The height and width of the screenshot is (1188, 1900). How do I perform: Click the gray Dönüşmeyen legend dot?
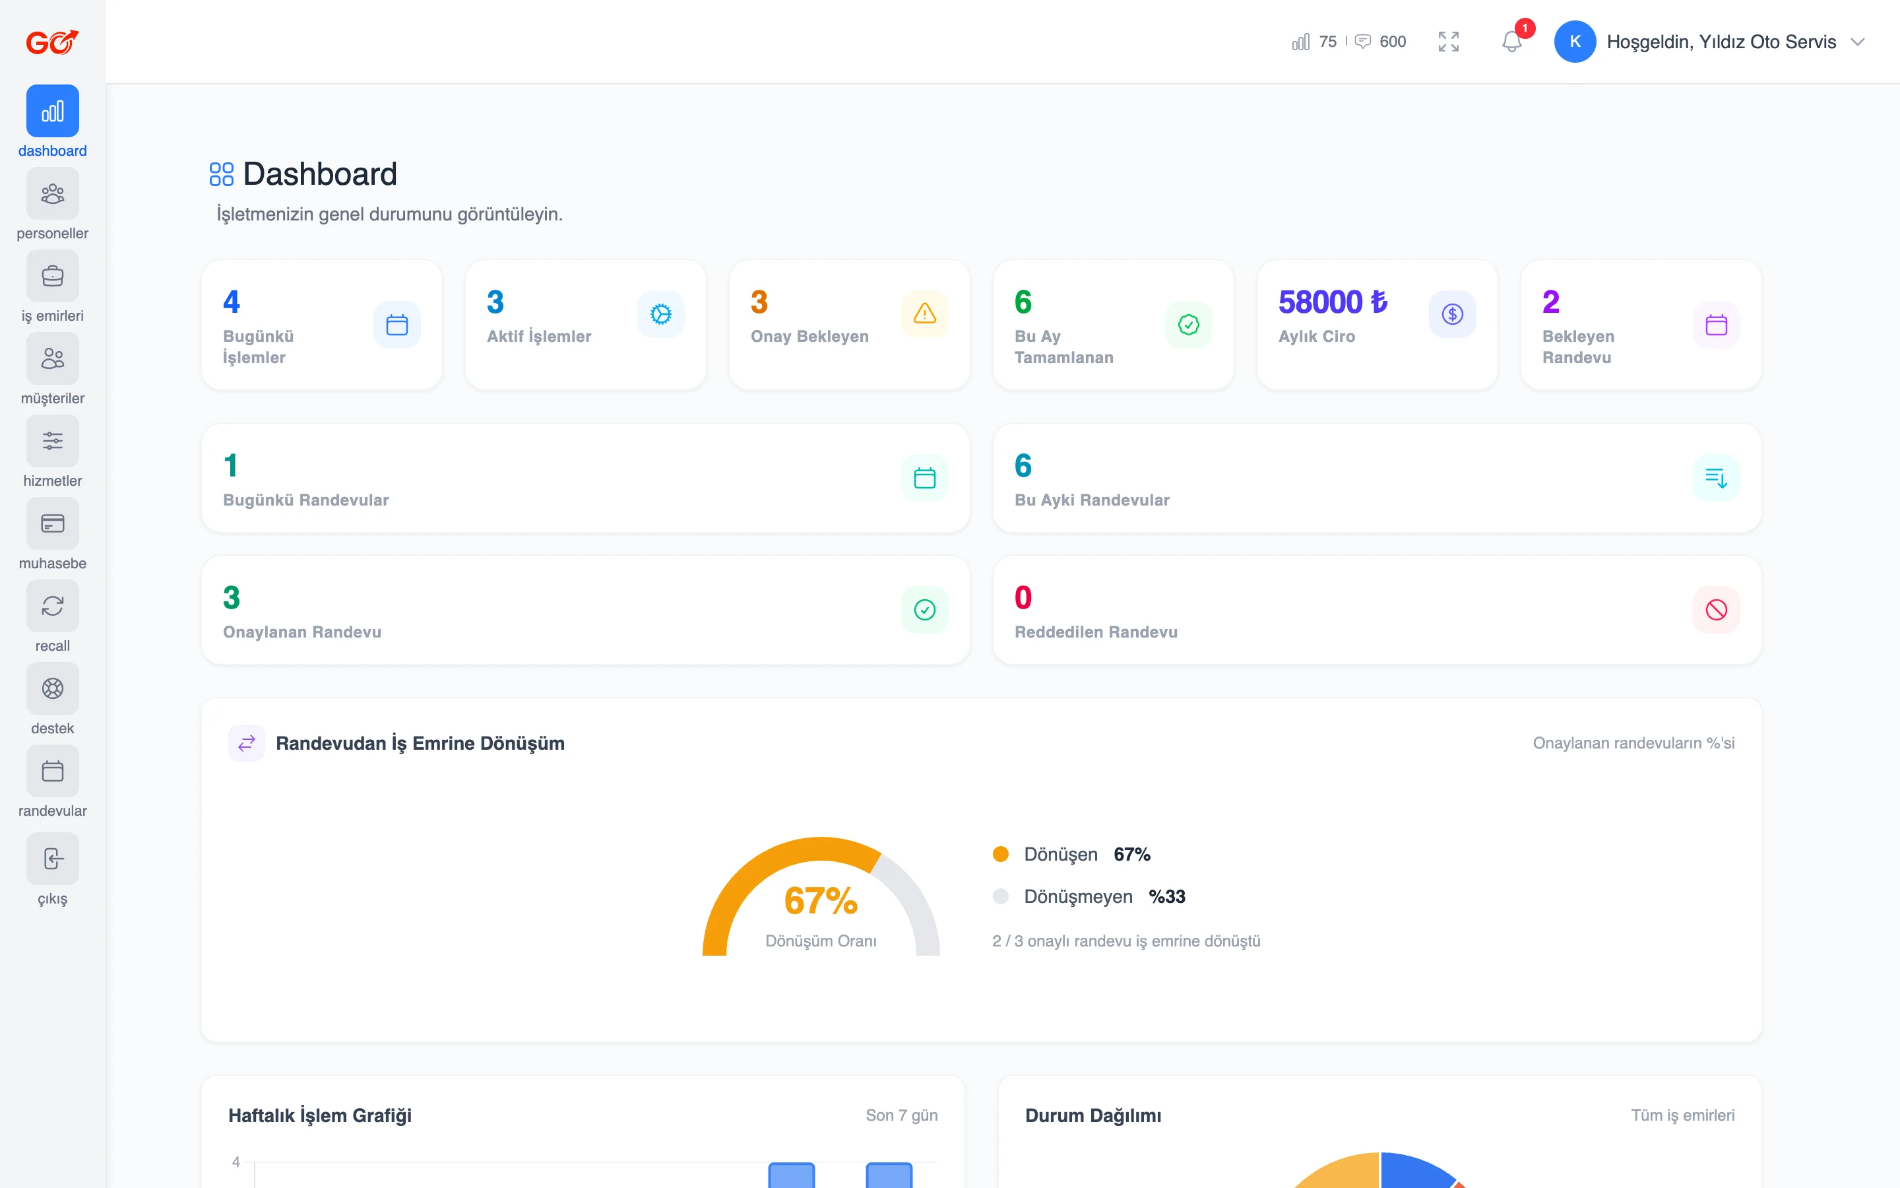coord(1000,896)
